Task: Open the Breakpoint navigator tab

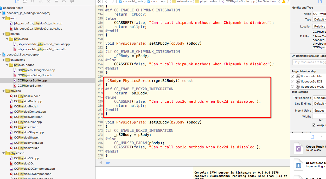Action: click(x=64, y=1)
